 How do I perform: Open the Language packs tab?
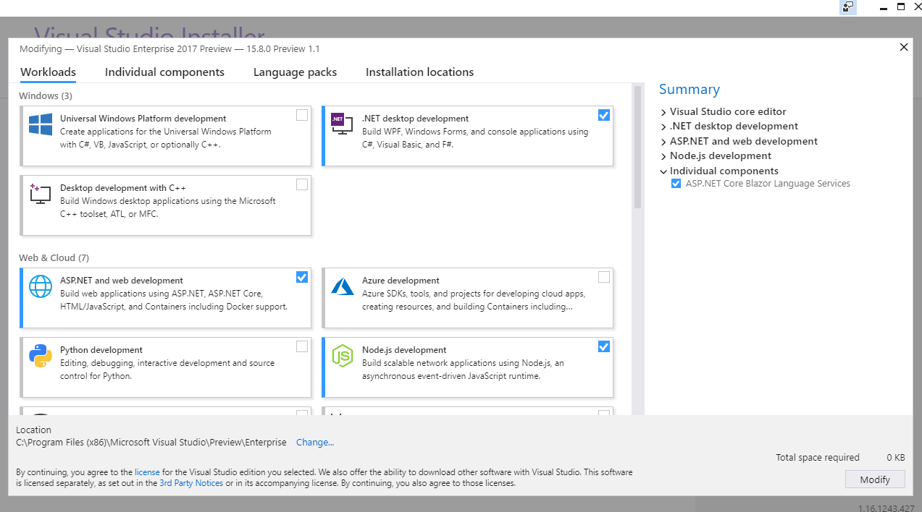295,72
